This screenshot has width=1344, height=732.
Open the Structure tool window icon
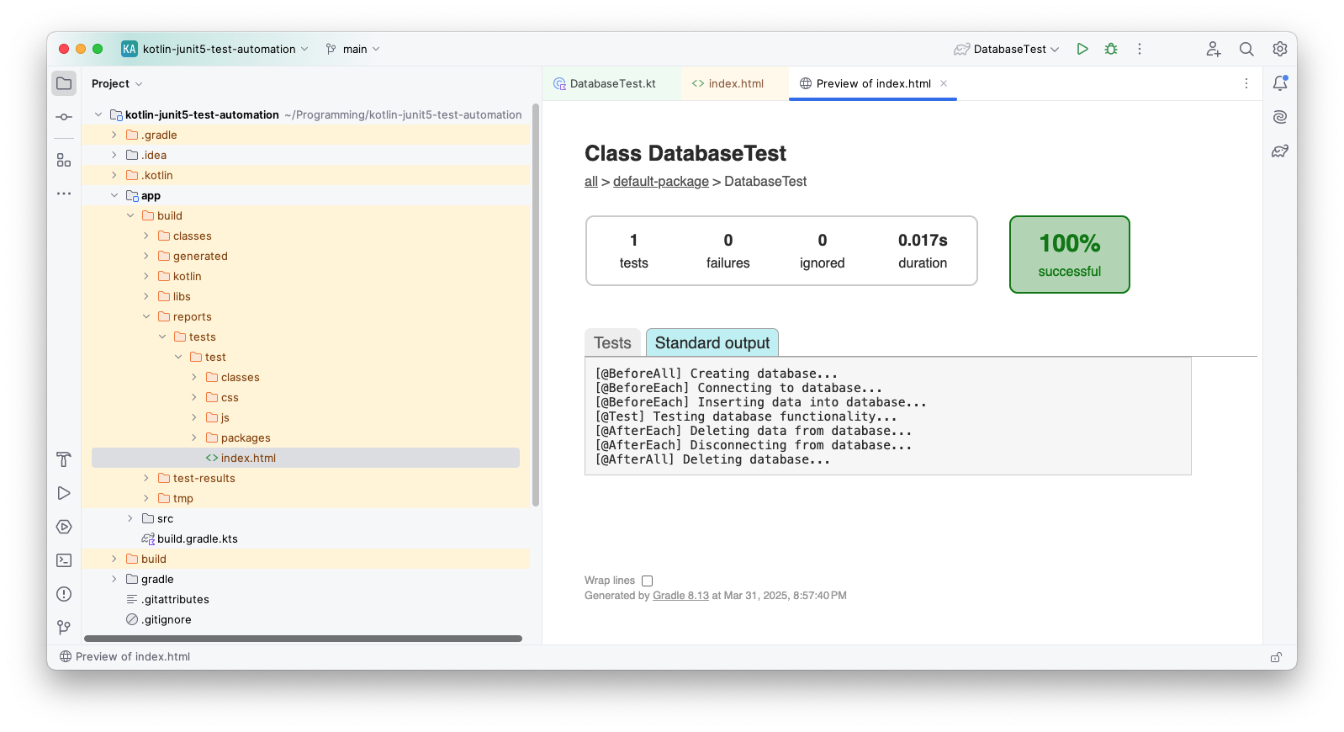point(64,160)
